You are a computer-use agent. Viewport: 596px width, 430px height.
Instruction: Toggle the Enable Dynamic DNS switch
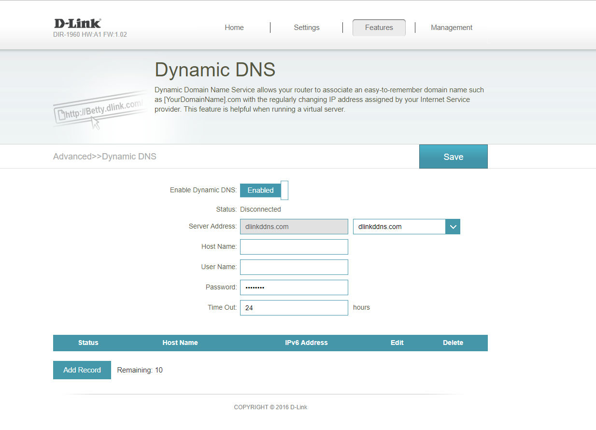click(x=264, y=190)
